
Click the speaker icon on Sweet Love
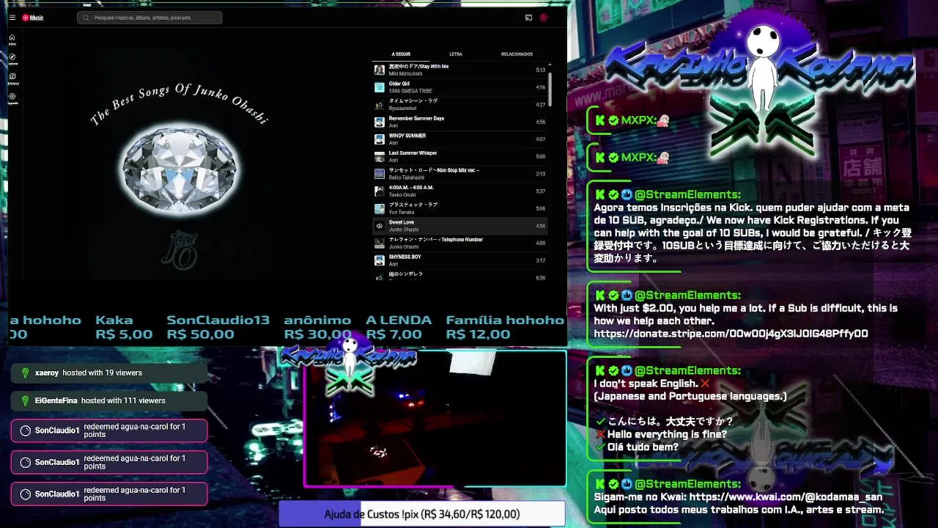tap(380, 226)
